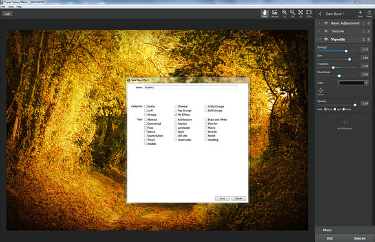Reset the Texture adjustment

click(363, 31)
